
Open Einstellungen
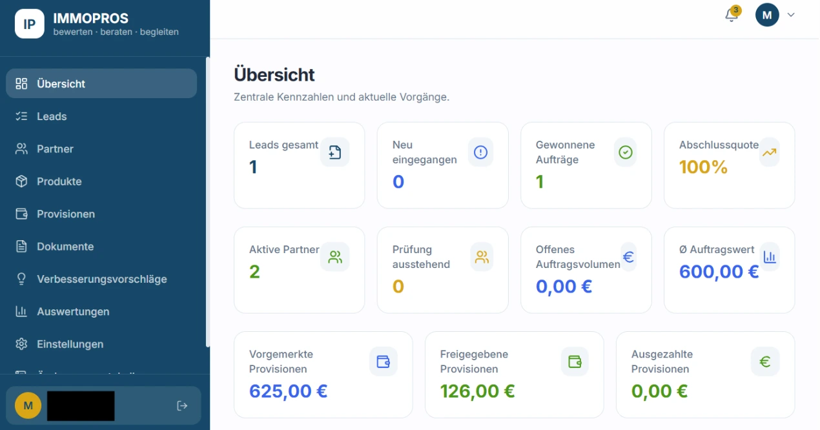coord(101,344)
